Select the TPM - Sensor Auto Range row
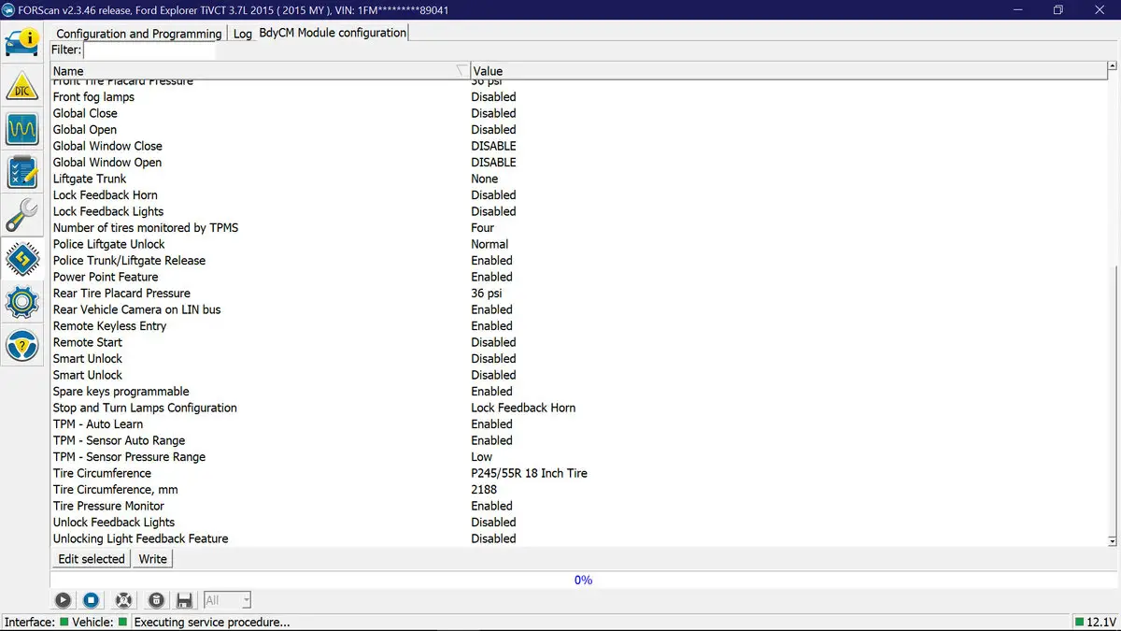This screenshot has width=1121, height=631. (577, 440)
